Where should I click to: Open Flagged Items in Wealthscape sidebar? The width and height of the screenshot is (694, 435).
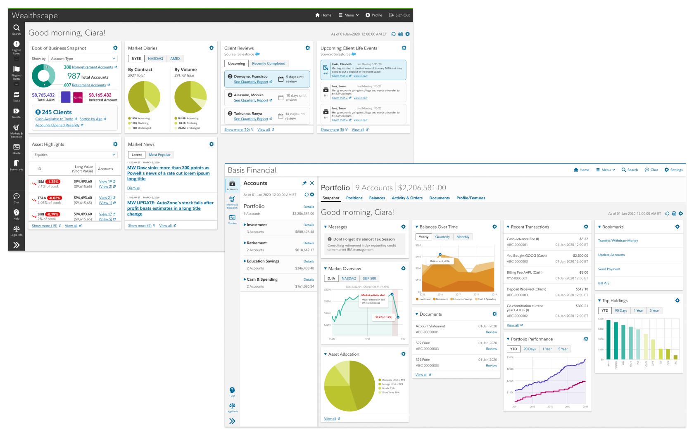[17, 73]
